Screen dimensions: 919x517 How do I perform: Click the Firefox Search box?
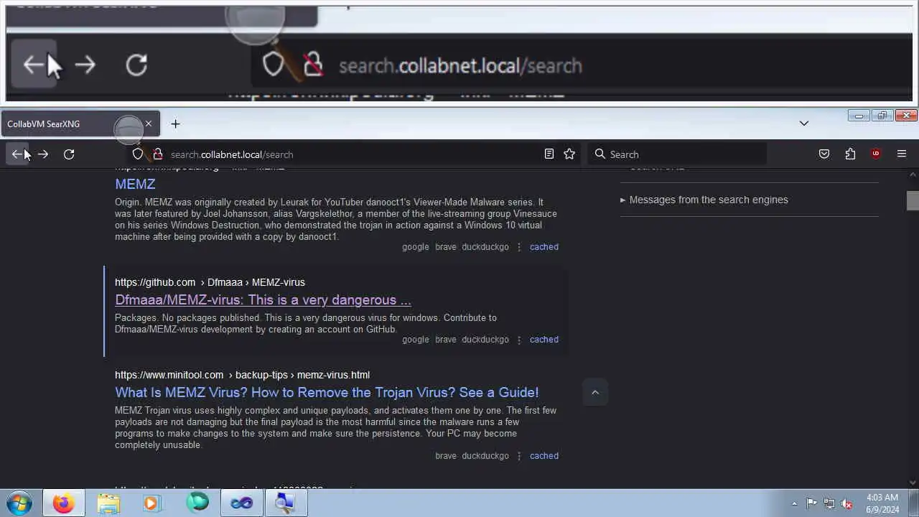pos(677,154)
